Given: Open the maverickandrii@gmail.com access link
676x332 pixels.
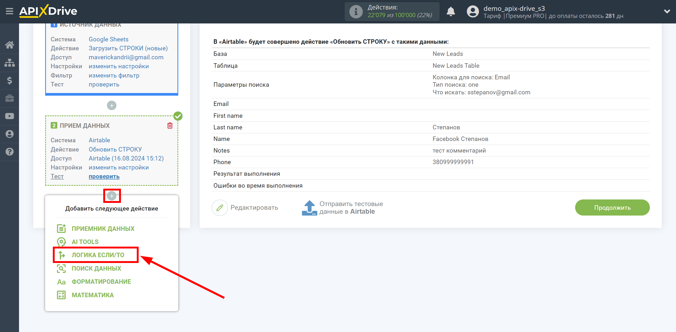Looking at the screenshot, I should pos(126,57).
